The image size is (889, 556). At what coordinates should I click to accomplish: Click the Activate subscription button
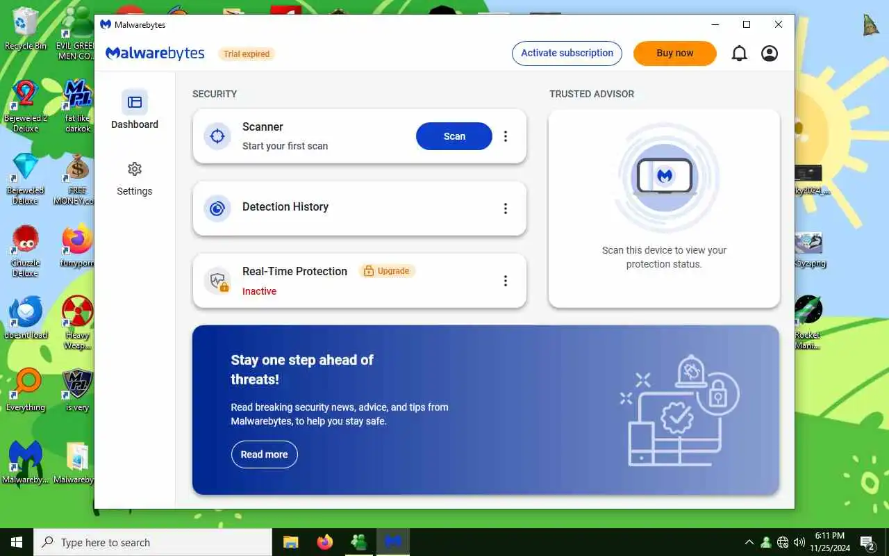tap(567, 54)
